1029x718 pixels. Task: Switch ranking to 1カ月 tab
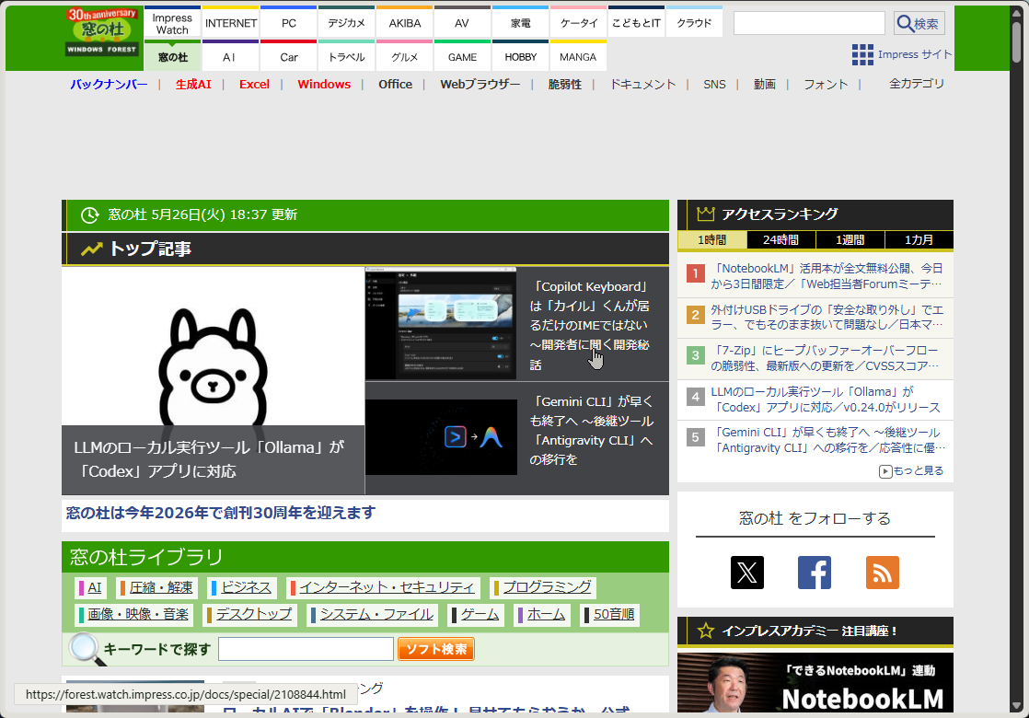pos(919,239)
